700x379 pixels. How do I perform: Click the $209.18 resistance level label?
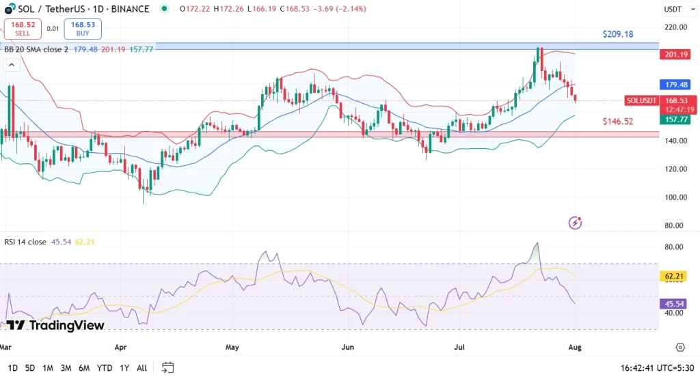pyautogui.click(x=617, y=34)
